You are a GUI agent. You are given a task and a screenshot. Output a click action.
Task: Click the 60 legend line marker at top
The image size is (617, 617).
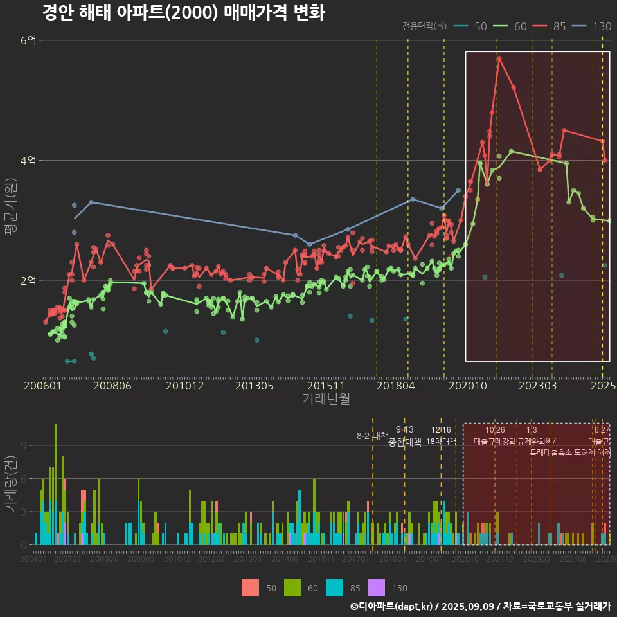tap(500, 26)
